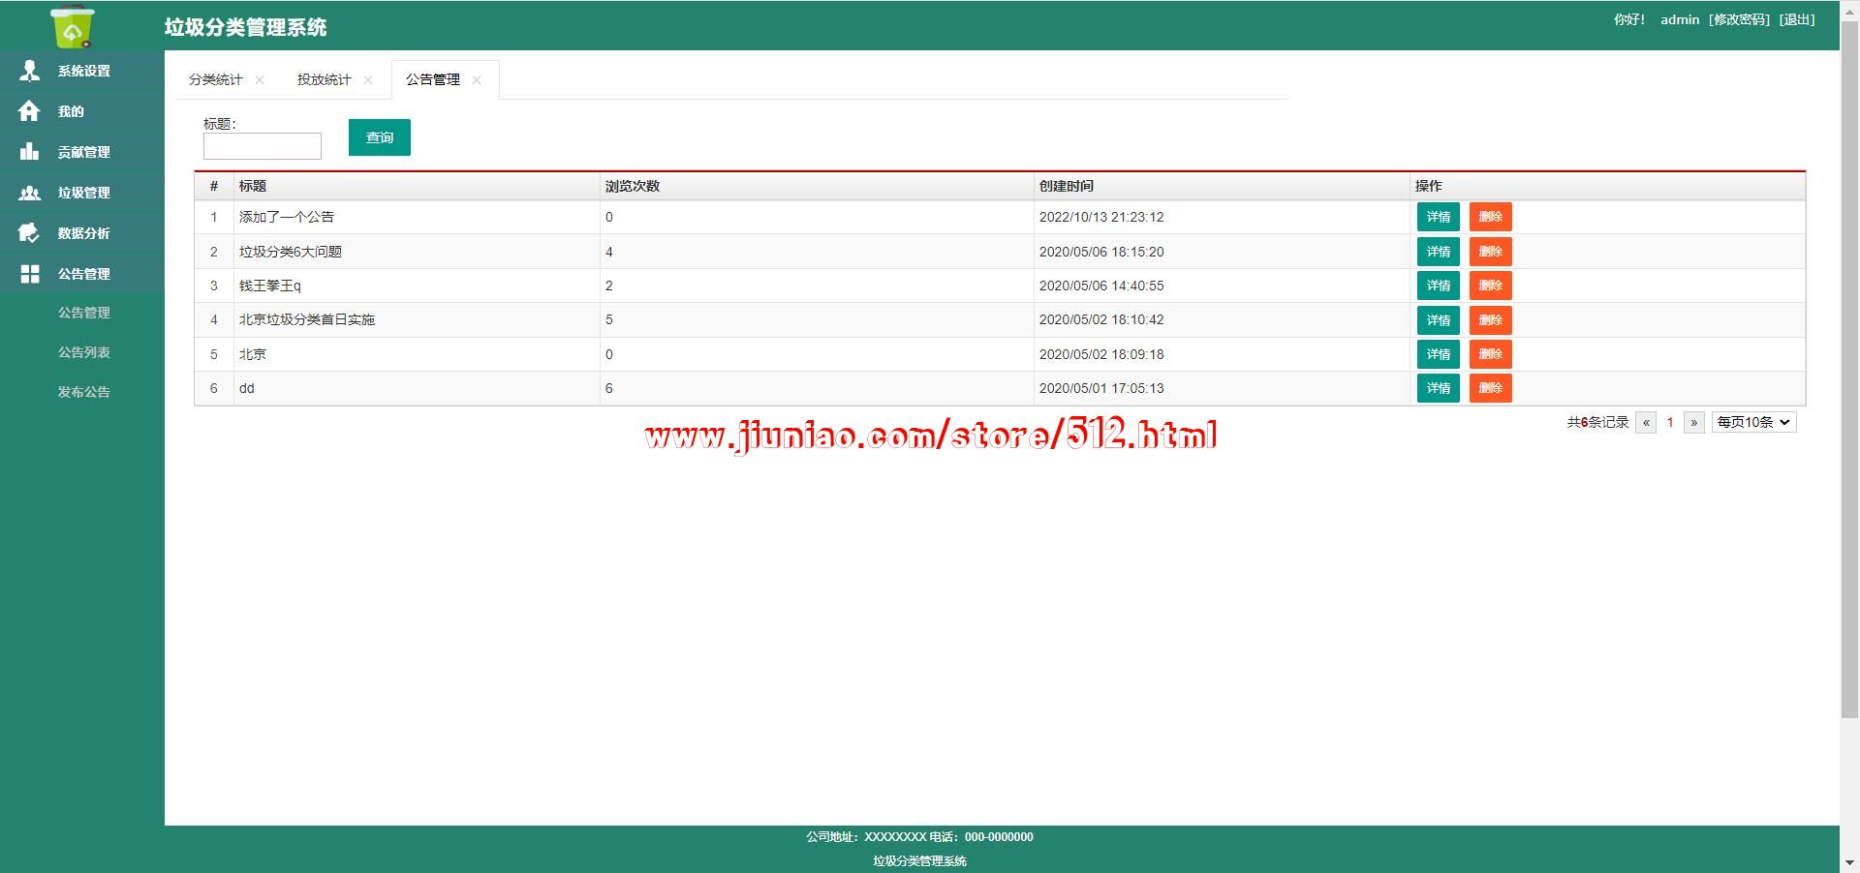Click the green trash bin logo

tap(73, 26)
